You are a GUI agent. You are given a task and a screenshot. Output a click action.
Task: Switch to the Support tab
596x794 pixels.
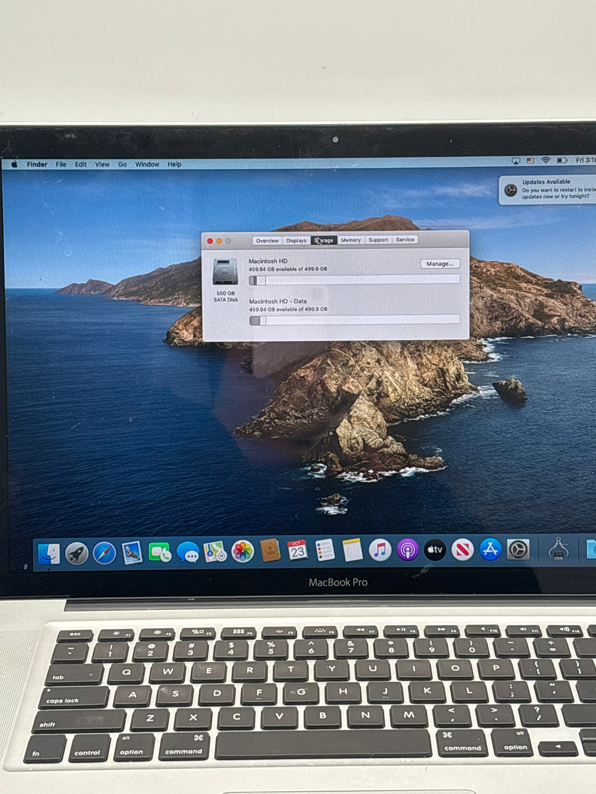tap(378, 240)
